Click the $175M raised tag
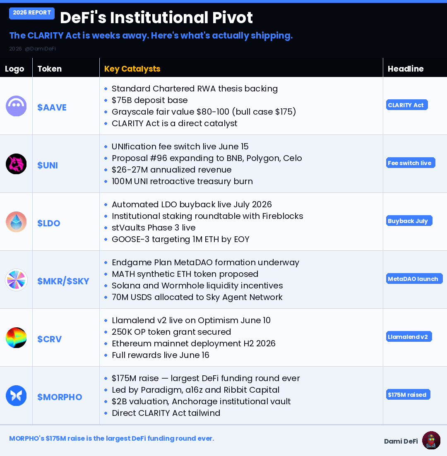This screenshot has height=456, width=447. point(408,394)
